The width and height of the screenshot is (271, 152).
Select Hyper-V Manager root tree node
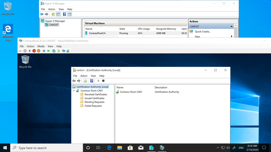coord(55,21)
